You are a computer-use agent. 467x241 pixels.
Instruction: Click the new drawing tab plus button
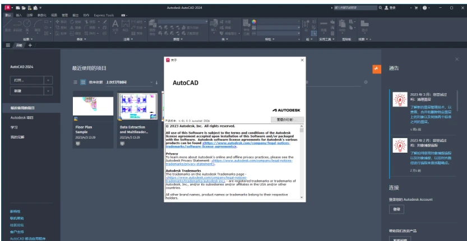tap(30, 45)
